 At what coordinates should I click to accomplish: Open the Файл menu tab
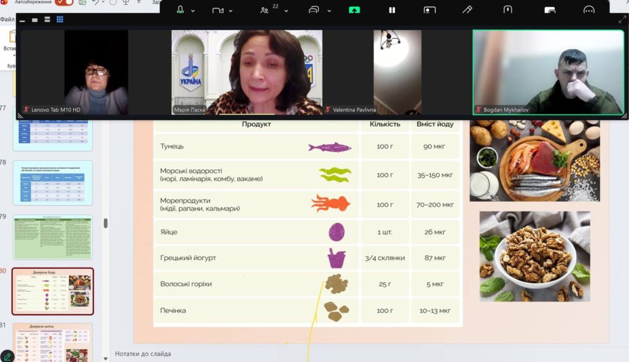tap(7, 20)
